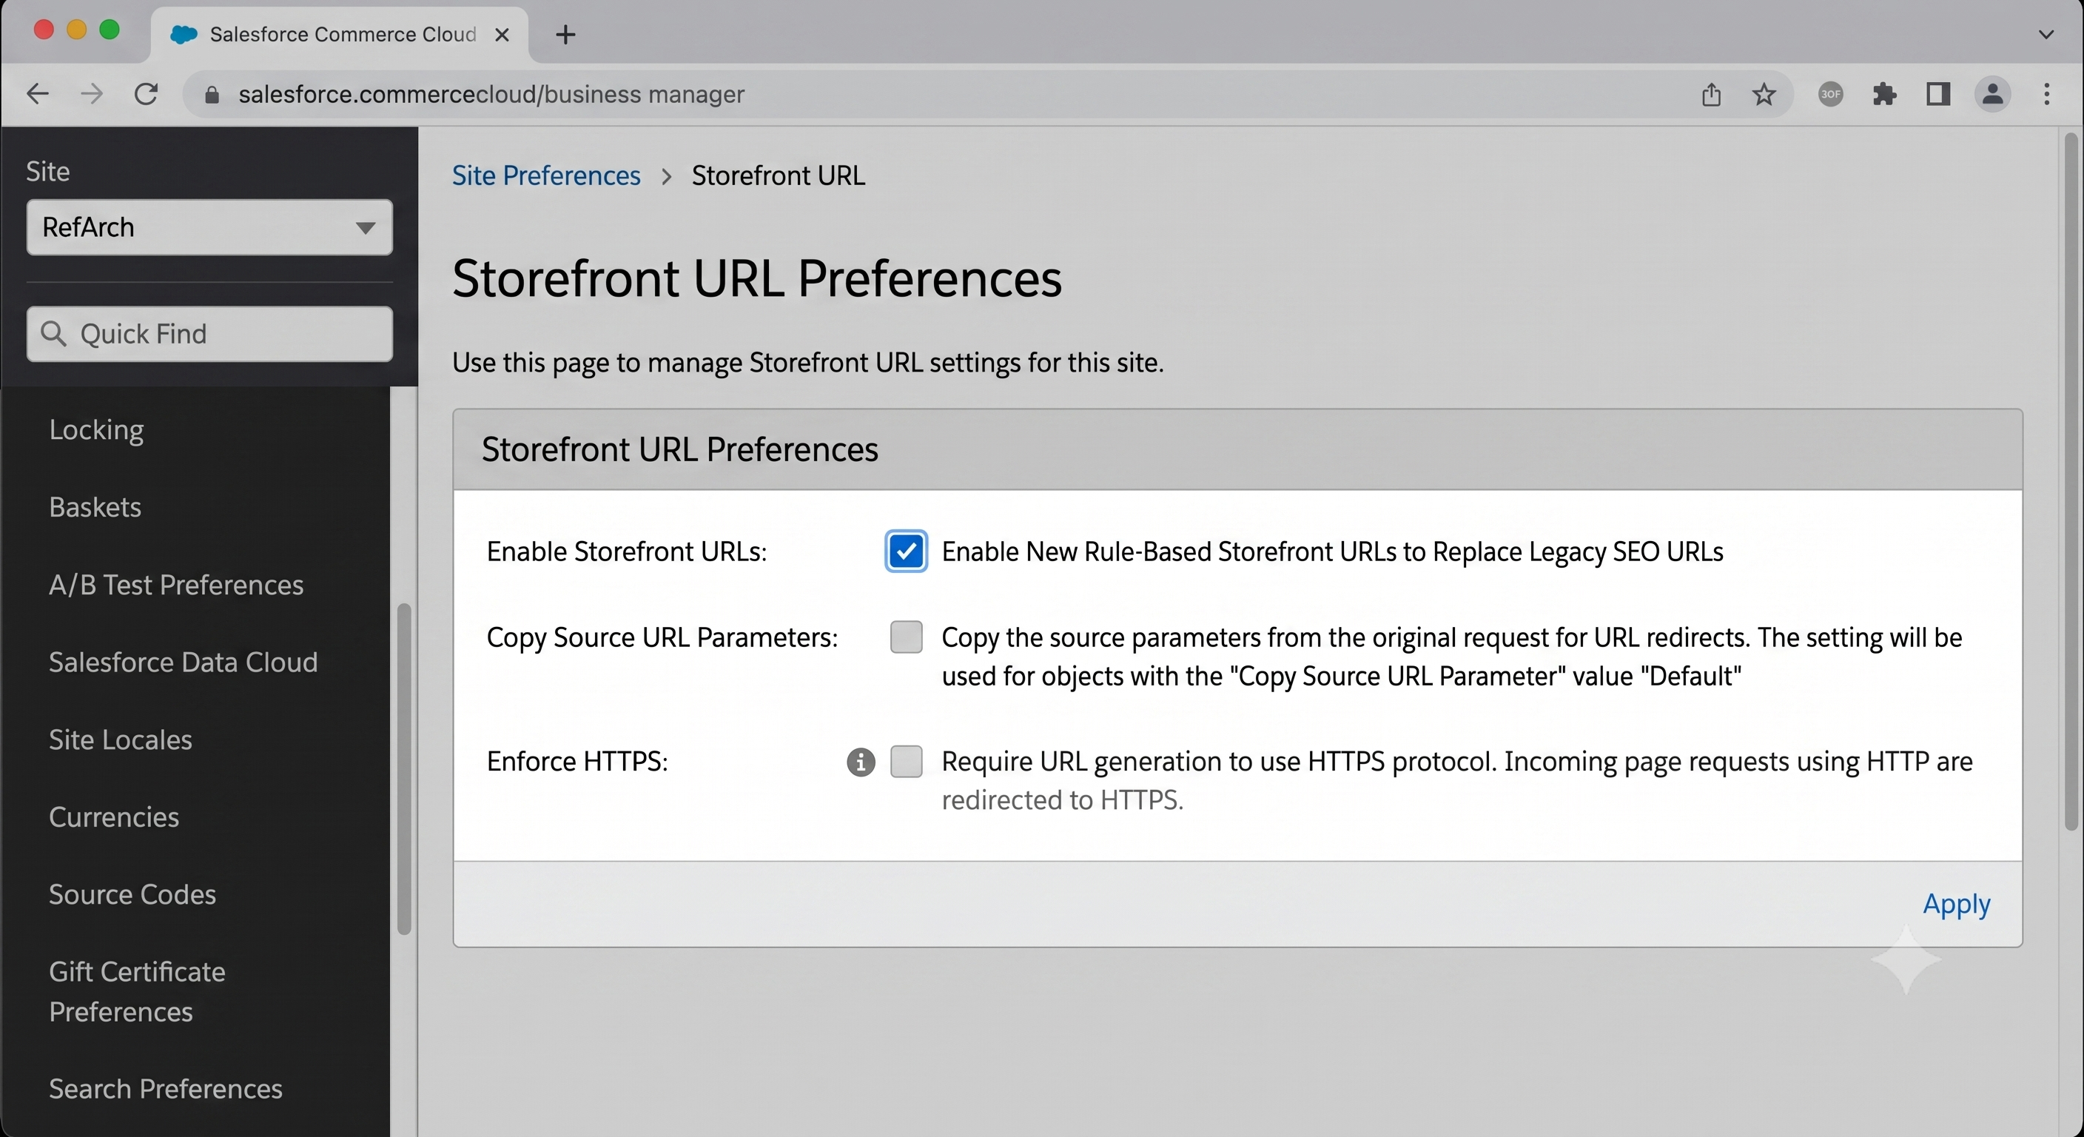Open Site Locales in the sidebar
The height and width of the screenshot is (1137, 2084).
[x=121, y=739]
